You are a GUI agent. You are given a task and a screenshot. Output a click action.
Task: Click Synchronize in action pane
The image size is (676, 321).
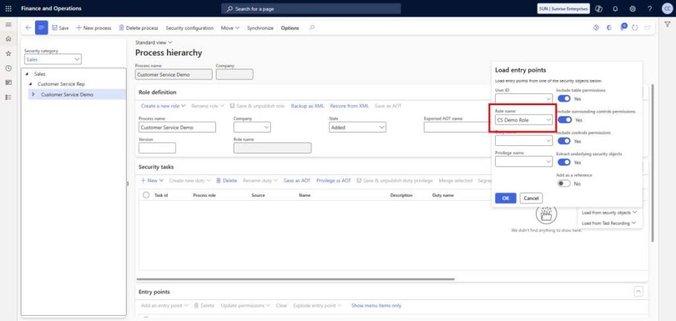260,28
